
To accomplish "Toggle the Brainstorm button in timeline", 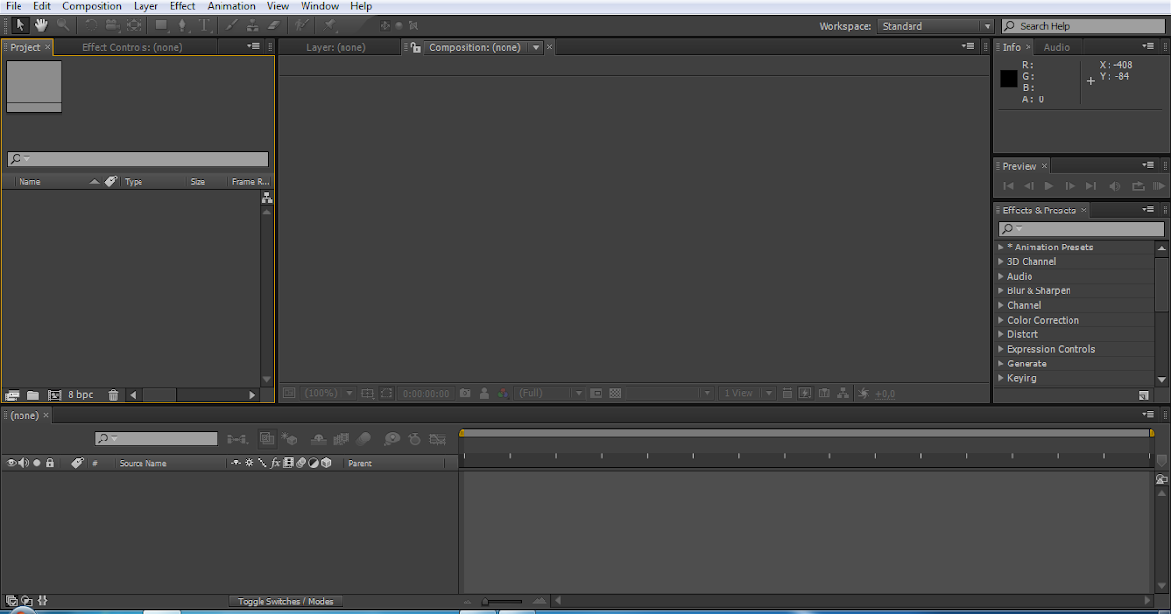I will coord(392,440).
